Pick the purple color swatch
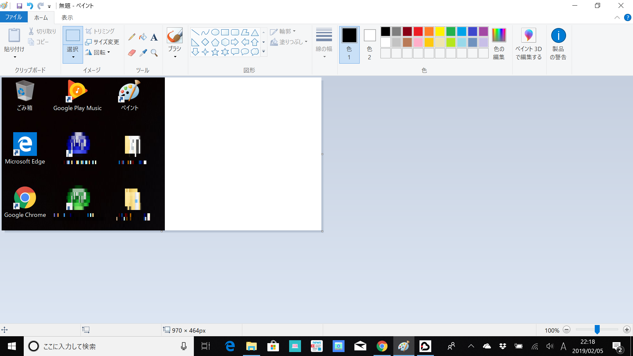The width and height of the screenshot is (633, 356). [x=483, y=31]
